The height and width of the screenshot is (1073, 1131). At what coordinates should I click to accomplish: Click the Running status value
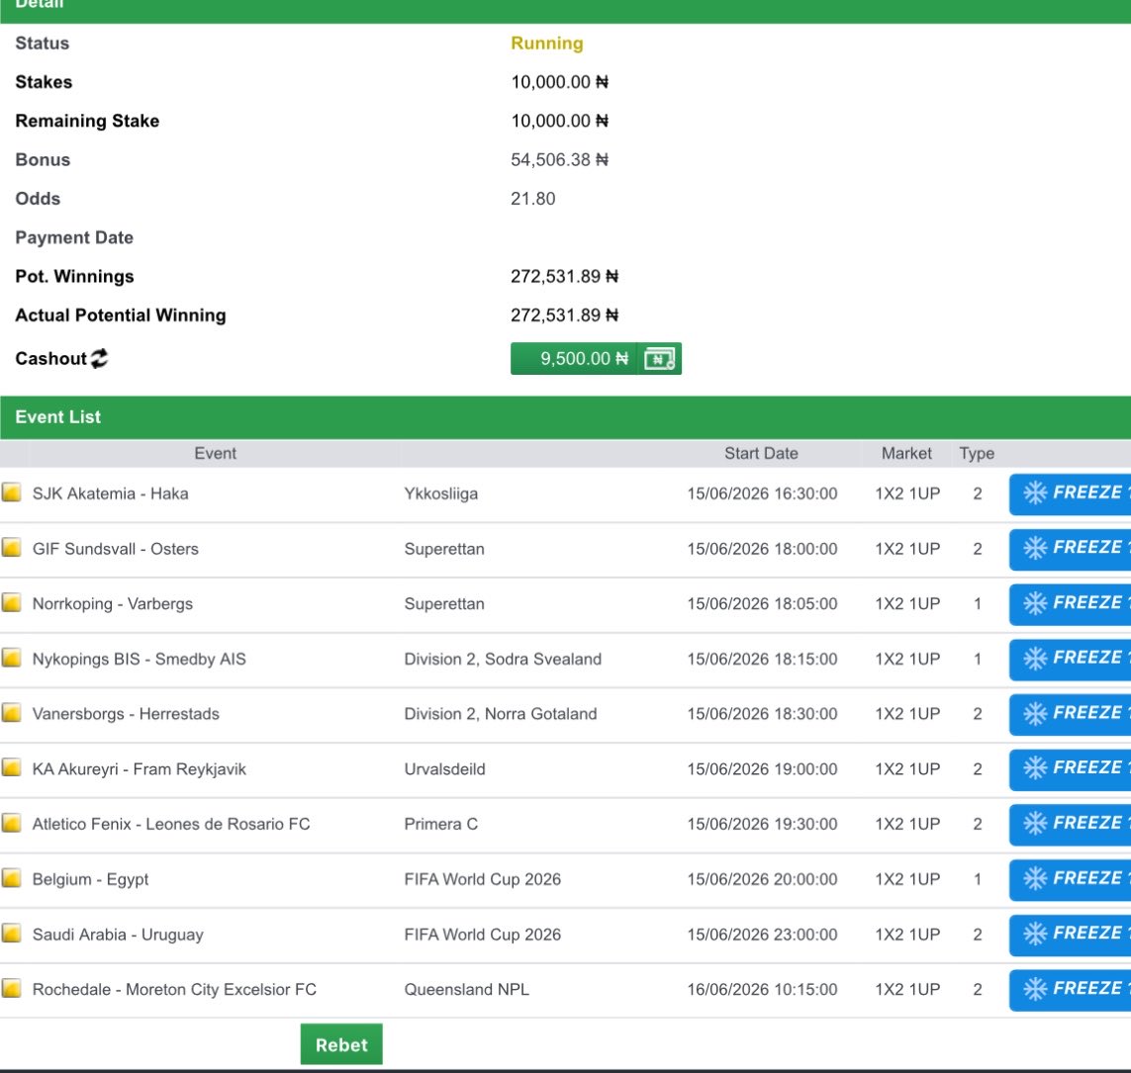point(547,44)
